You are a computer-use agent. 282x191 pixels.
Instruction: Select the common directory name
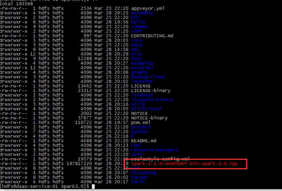pos(140,27)
